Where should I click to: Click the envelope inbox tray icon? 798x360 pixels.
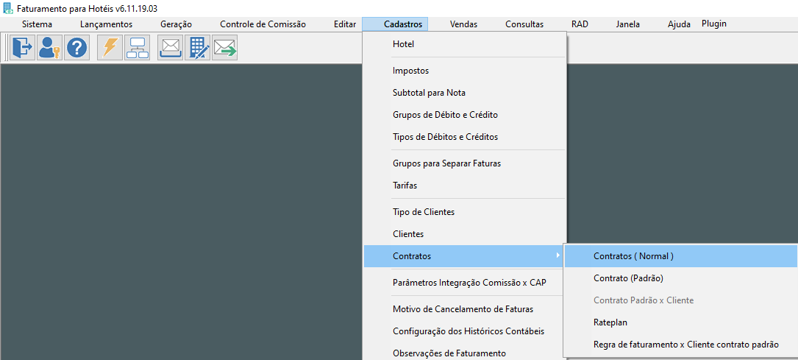pyautogui.click(x=171, y=48)
